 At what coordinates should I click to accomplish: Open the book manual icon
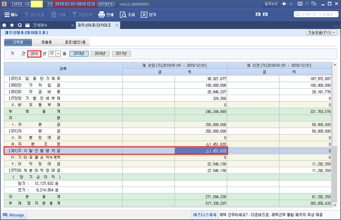(x=300, y=4)
